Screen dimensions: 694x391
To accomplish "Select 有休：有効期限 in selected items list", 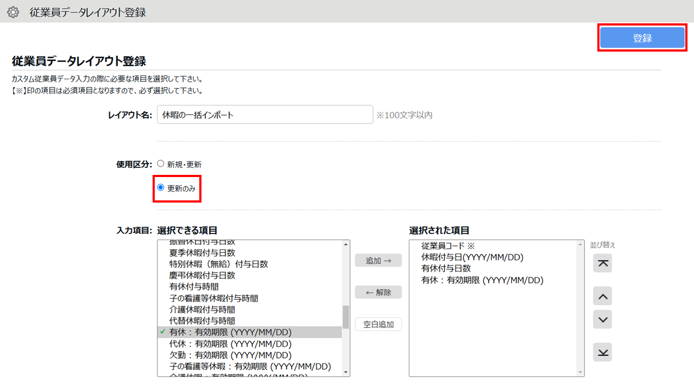I will tap(493, 280).
